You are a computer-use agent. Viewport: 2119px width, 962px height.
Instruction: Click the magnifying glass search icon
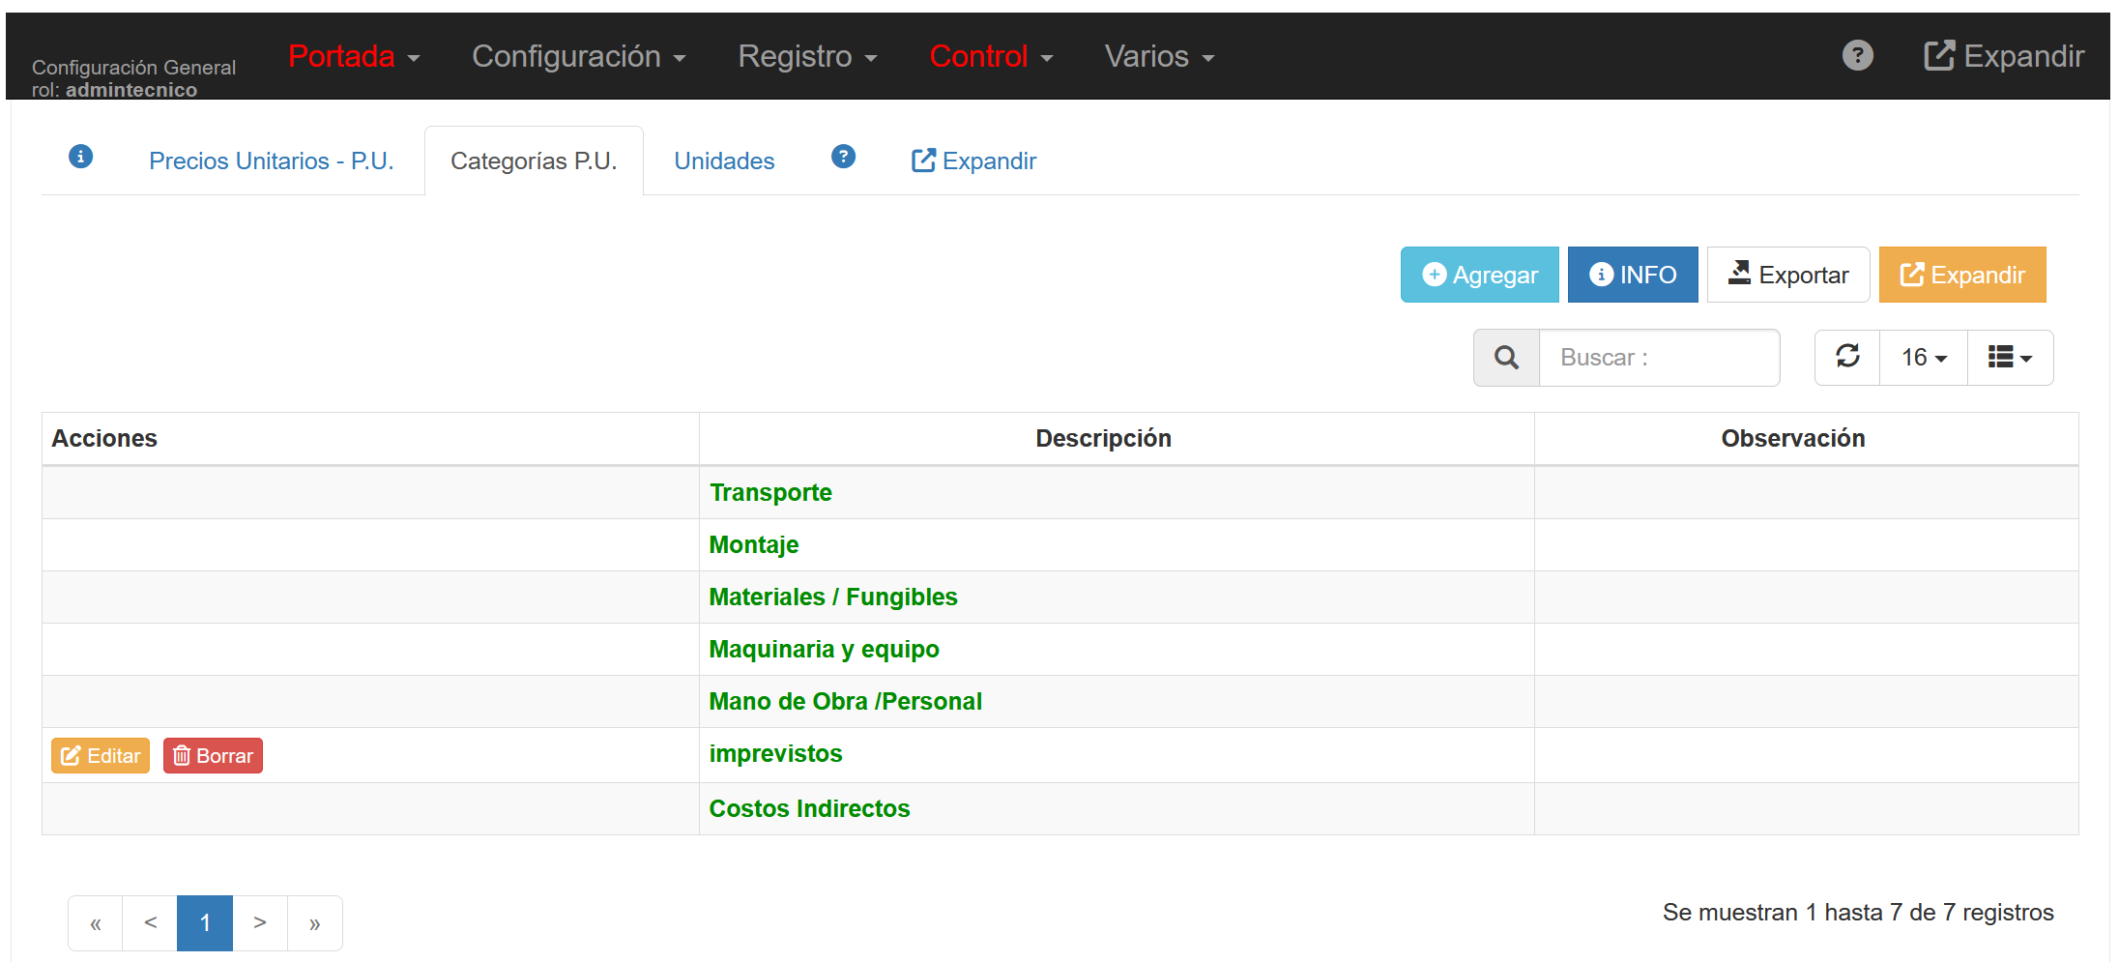[x=1506, y=358]
